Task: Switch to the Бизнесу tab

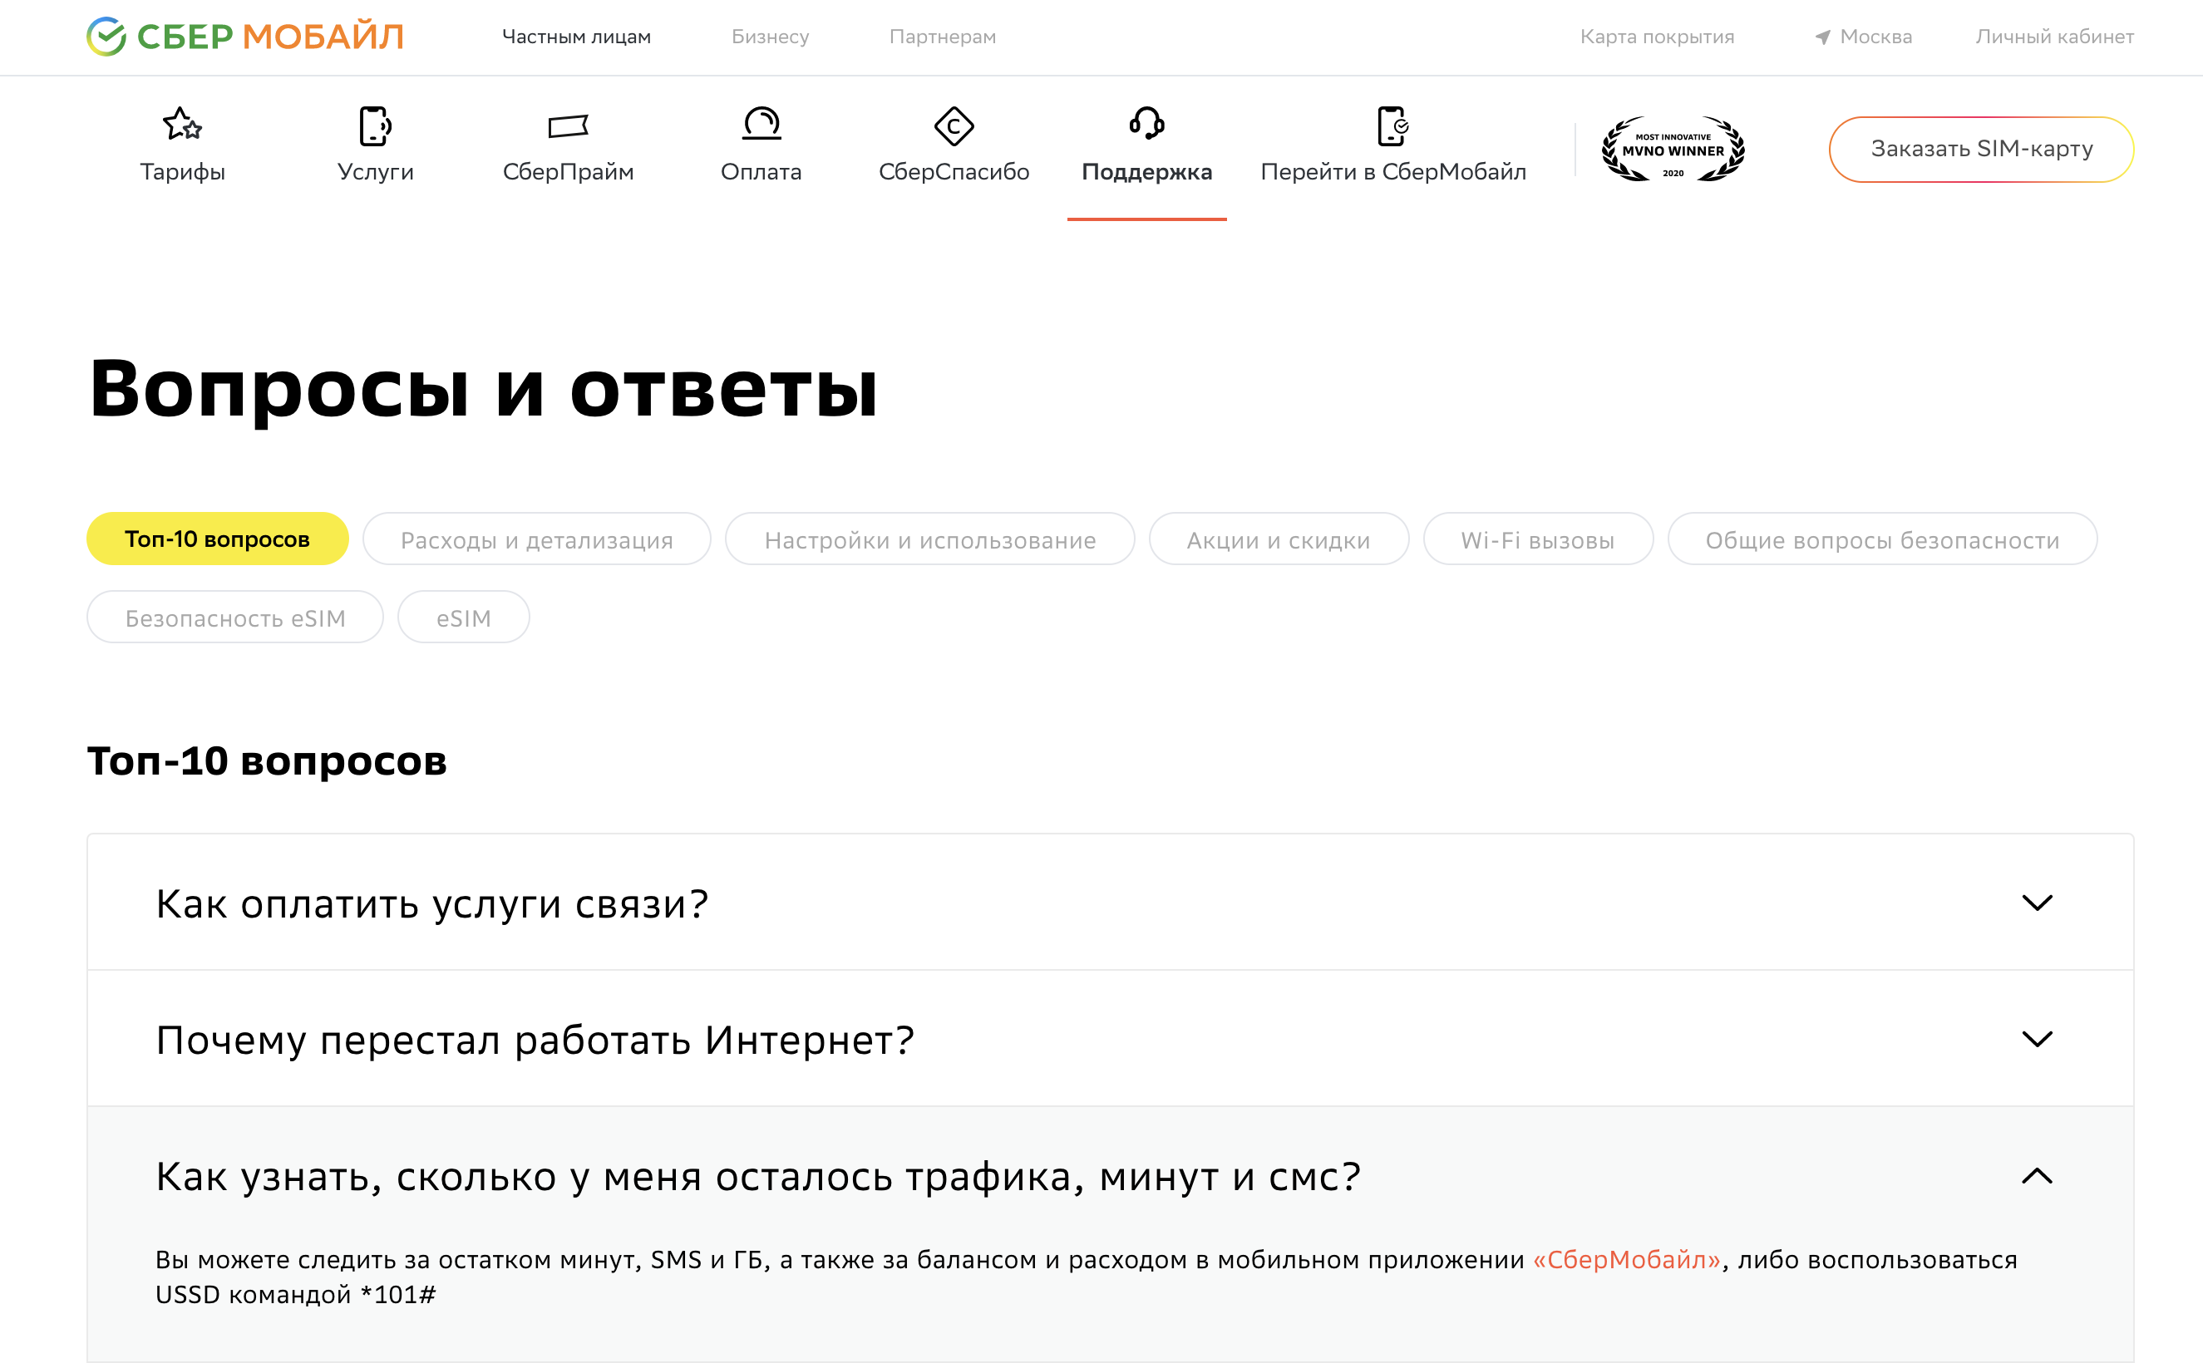Action: [x=771, y=37]
